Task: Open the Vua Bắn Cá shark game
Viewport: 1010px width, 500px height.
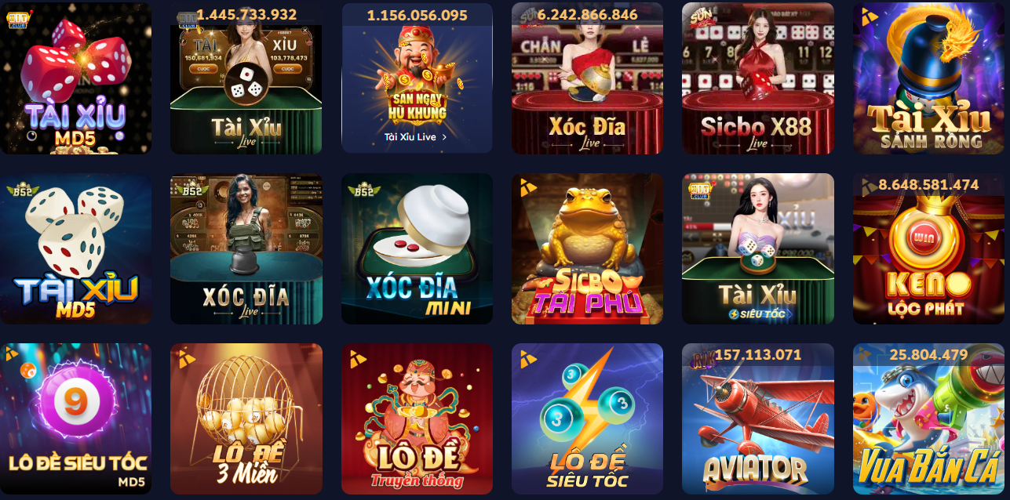Action: pos(929,418)
